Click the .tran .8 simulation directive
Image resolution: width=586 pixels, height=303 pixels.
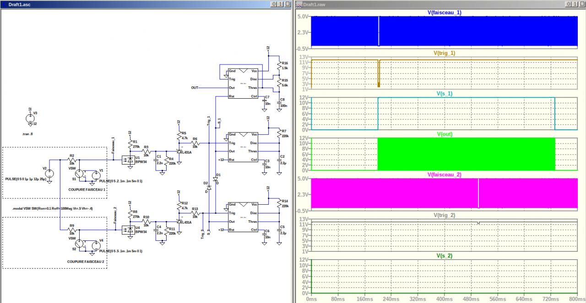pyautogui.click(x=28, y=134)
